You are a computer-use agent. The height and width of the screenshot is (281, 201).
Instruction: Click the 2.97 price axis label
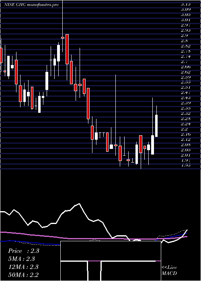click(x=186, y=25)
